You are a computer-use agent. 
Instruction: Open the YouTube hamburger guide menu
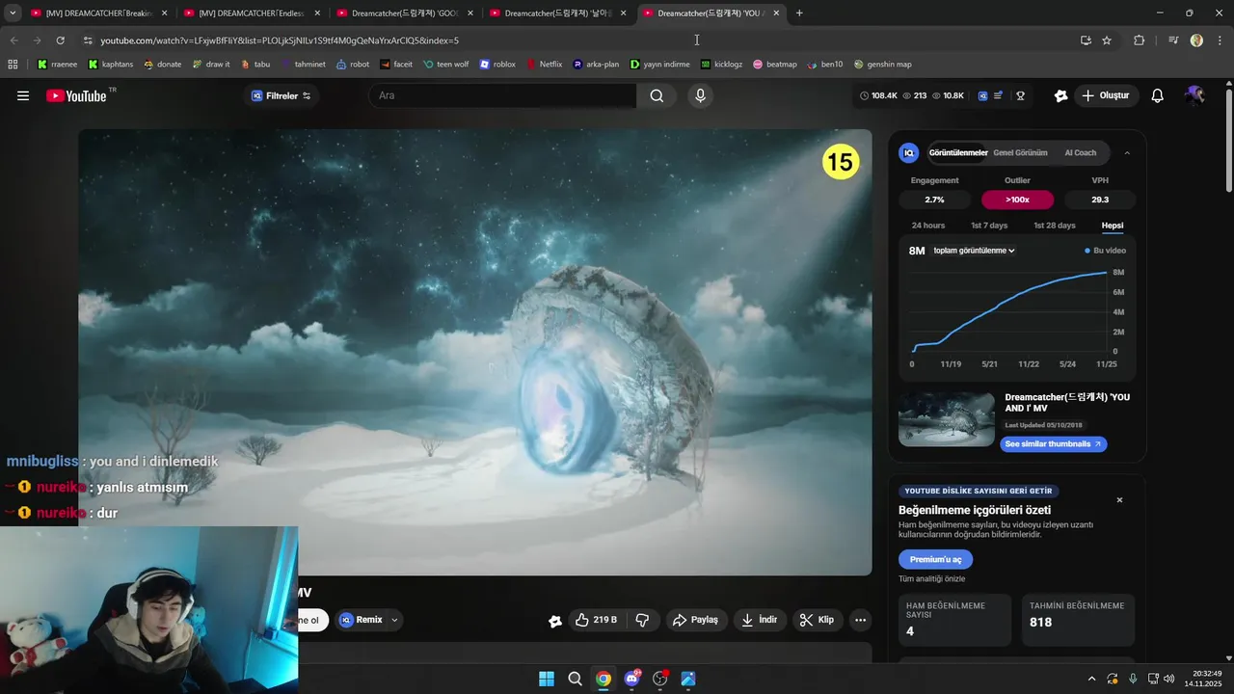[23, 95]
